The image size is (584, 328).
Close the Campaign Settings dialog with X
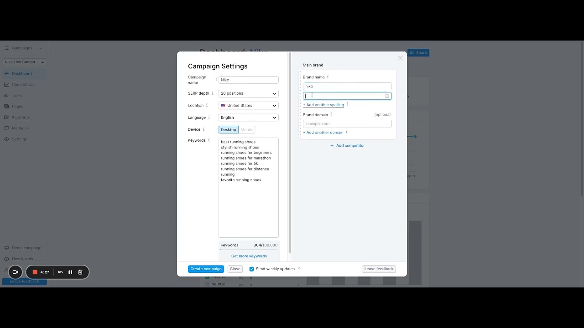(401, 58)
